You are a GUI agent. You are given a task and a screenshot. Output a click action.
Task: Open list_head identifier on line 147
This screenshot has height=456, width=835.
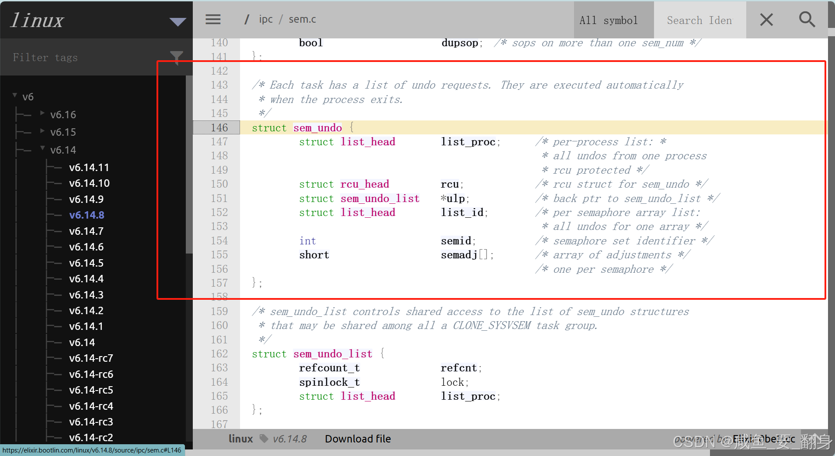coord(368,142)
